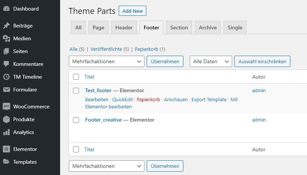The image size is (307, 175).
Task: Toggle the select-all checkbox in table header
Action: point(76,77)
